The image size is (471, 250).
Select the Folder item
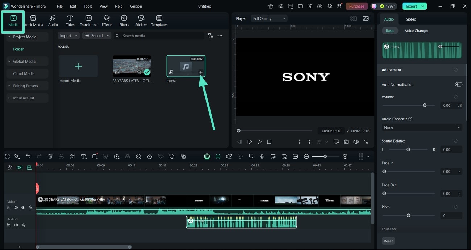(18, 49)
